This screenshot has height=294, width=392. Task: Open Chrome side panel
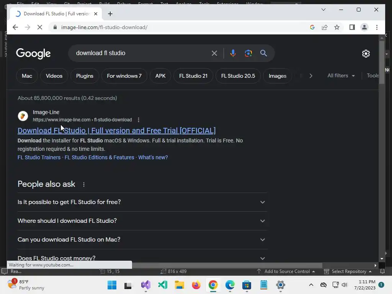[x=352, y=27]
